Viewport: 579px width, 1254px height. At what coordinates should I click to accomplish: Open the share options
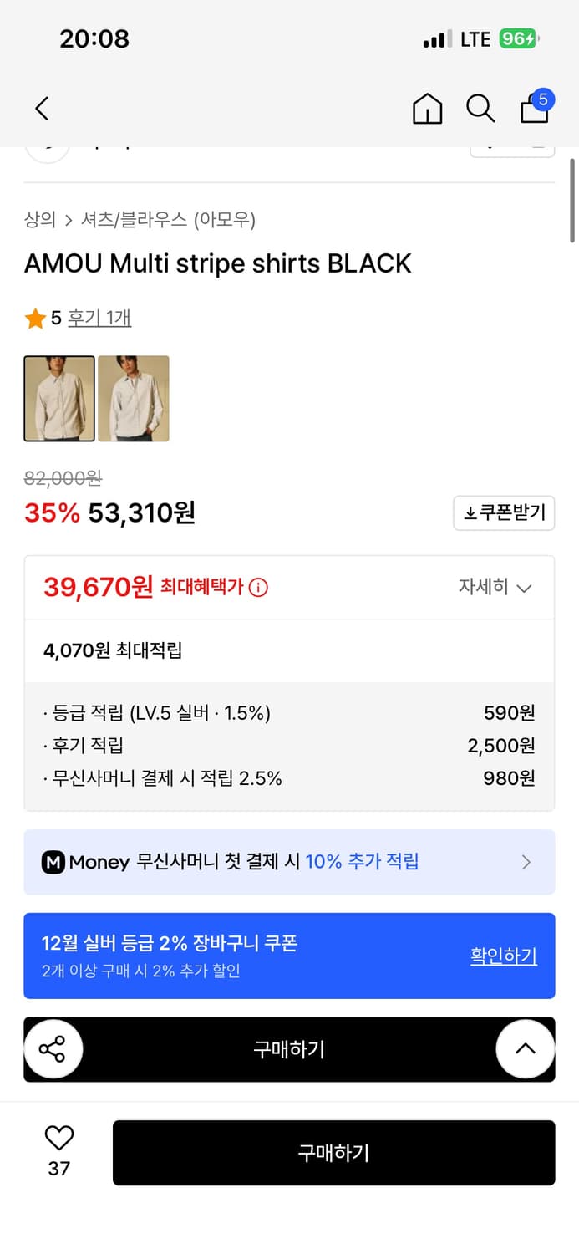point(53,1049)
